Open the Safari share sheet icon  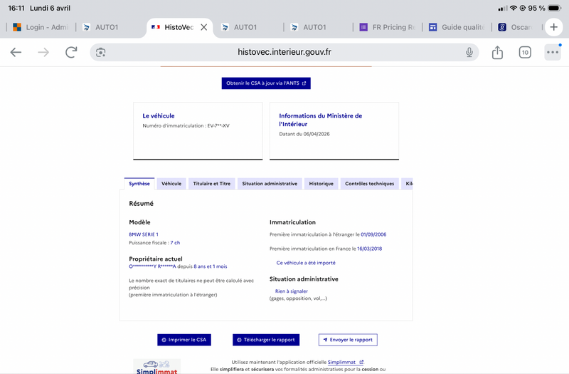coord(497,52)
